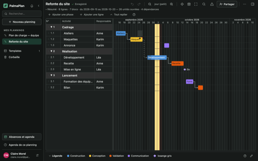Open help icon next to Tout replier
Screen dimensions: 258x161
point(134,15)
